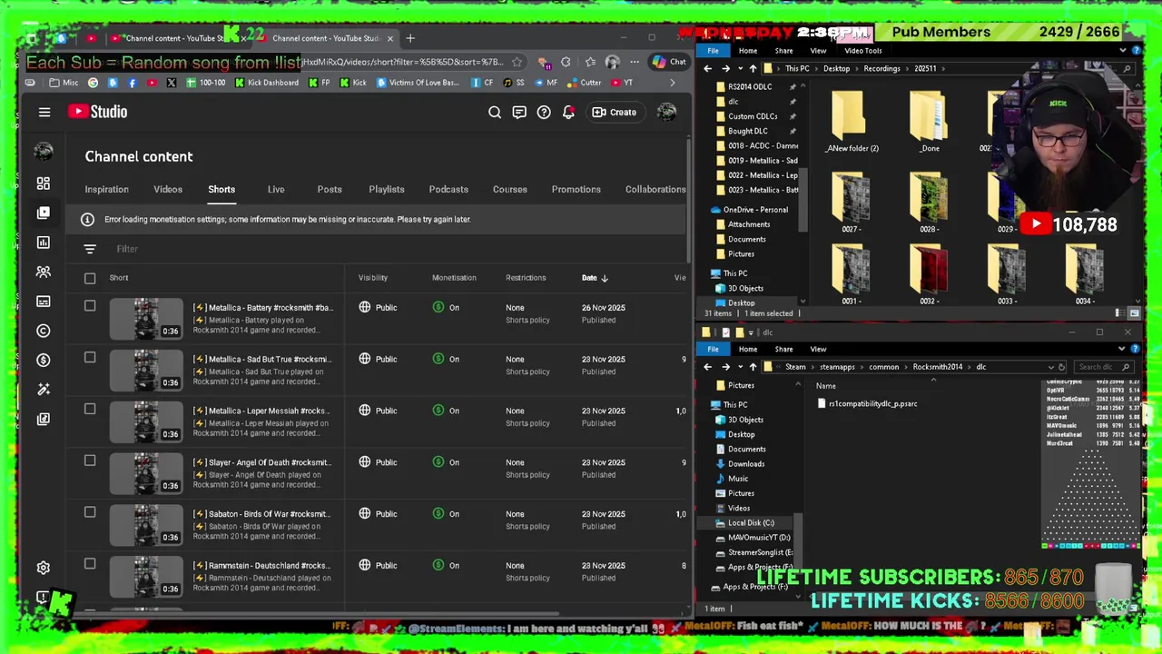Open Copyright icon in Studio sidebar

[44, 331]
